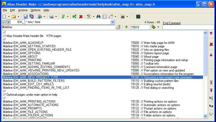The image size is (216, 122).
Task: Open the Actions menu
Action: coord(23,10)
